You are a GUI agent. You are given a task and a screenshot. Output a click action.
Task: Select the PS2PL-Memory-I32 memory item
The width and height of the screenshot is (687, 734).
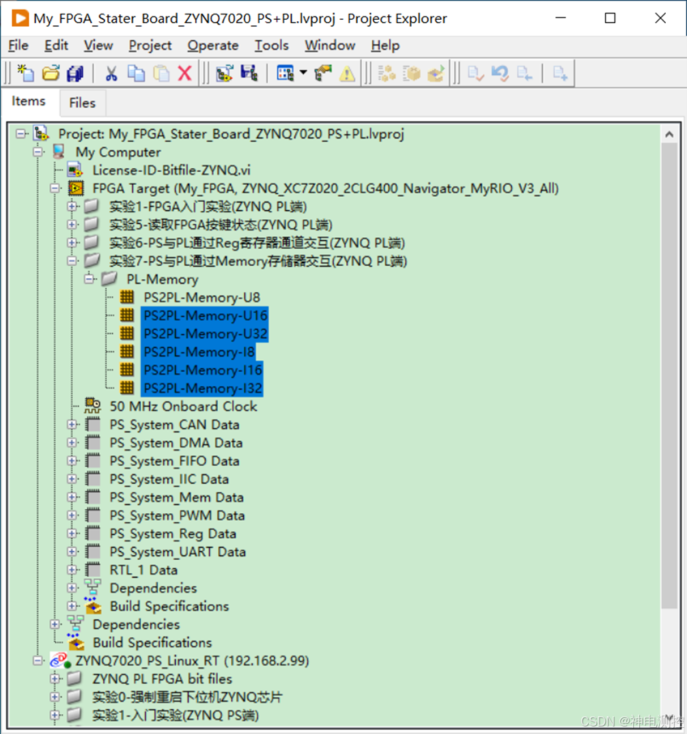203,388
